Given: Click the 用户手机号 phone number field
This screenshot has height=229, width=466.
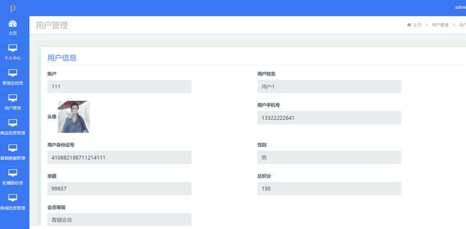Looking at the screenshot, I should tap(329, 118).
